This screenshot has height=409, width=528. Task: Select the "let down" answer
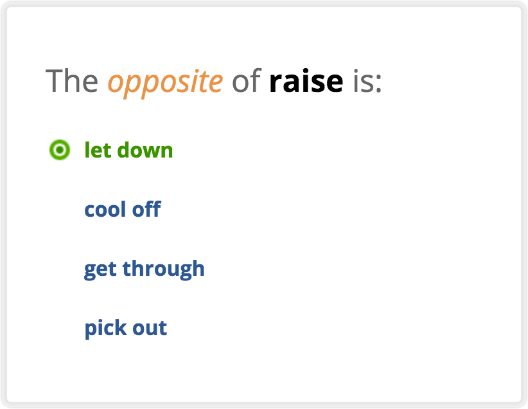coord(128,150)
